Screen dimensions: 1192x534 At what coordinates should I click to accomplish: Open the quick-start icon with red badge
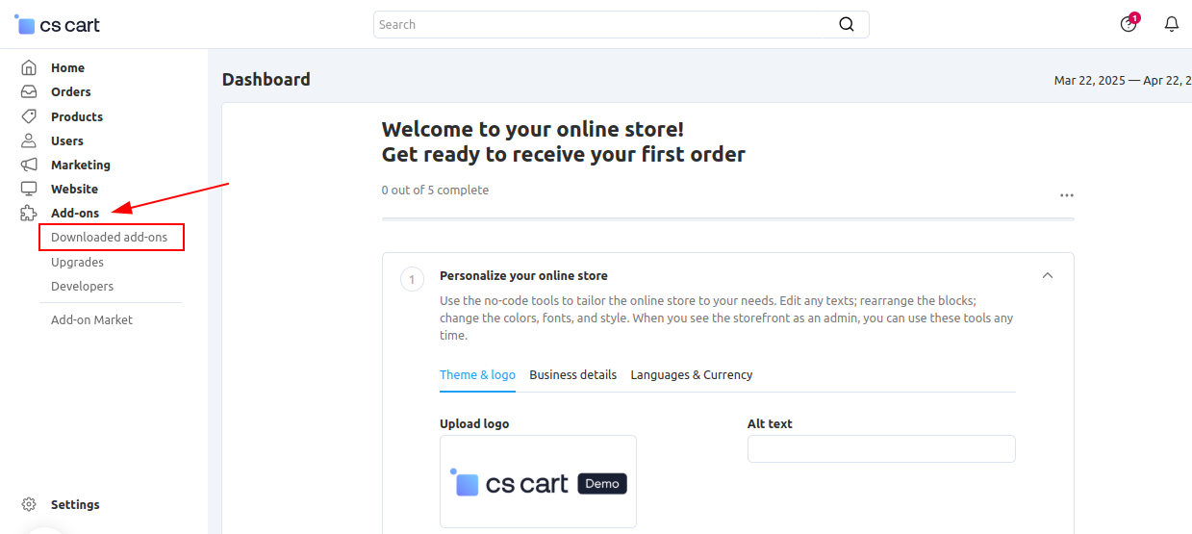click(x=1129, y=24)
